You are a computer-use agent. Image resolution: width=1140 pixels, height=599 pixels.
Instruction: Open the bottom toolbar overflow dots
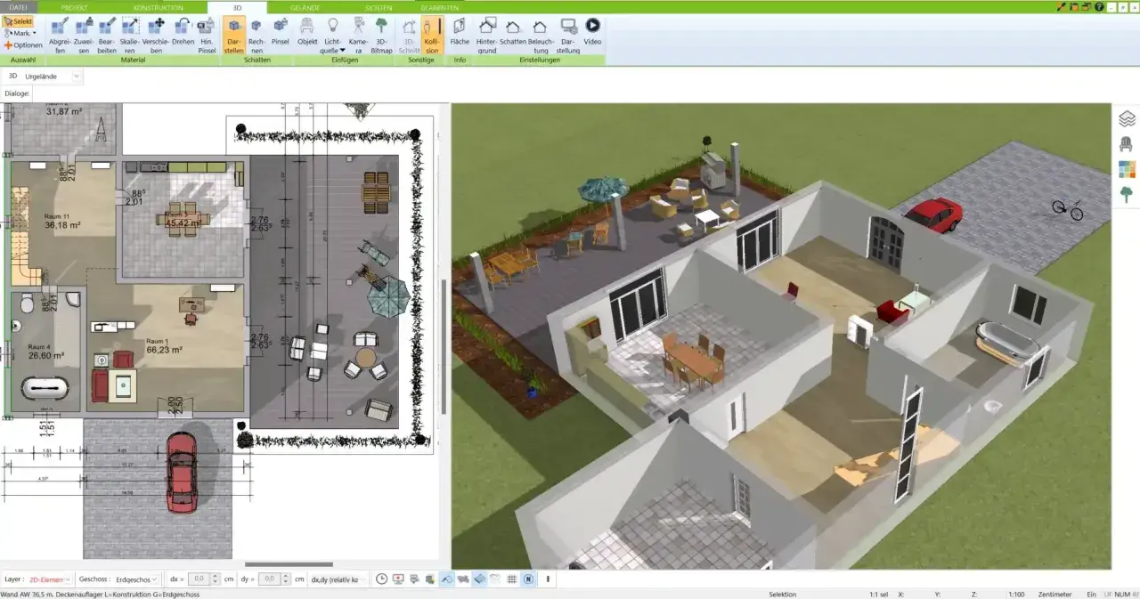[548, 579]
